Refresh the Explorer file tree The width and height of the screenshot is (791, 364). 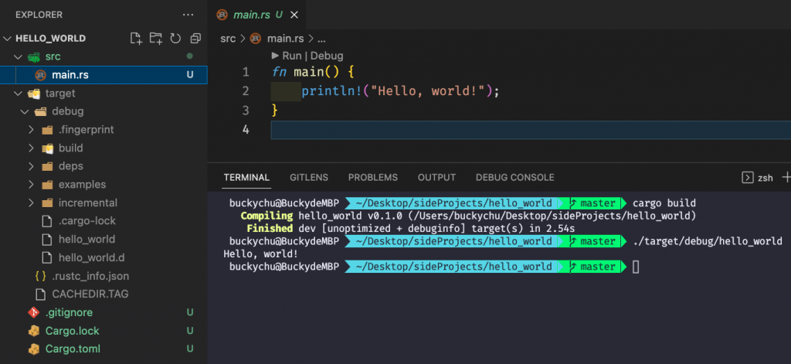point(175,39)
